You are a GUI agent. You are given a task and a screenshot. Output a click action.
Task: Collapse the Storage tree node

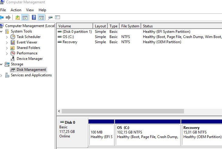coord(1,64)
